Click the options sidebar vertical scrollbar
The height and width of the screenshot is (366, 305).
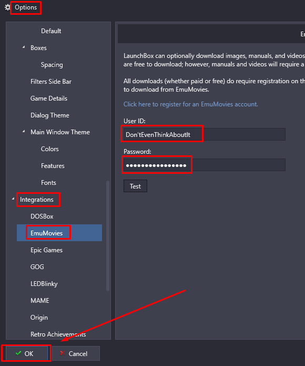point(108,236)
